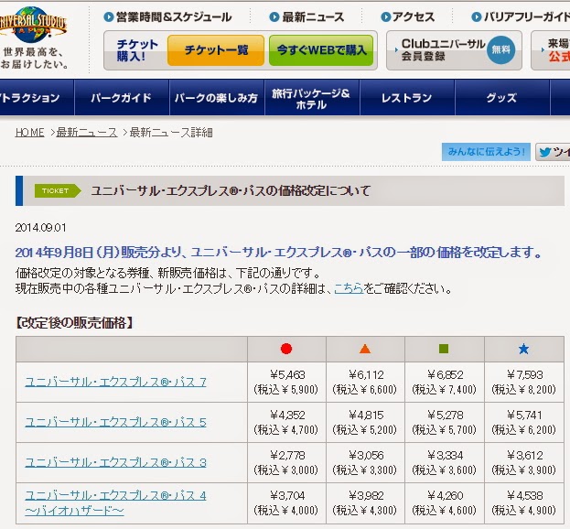This screenshot has width=570, height=529.
Task: Click the article title ユニバーサル・エクスプレス・パスの価格改定について
Action: click(231, 191)
